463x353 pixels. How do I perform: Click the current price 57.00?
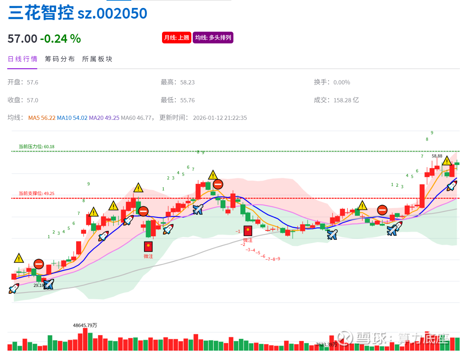point(22,39)
